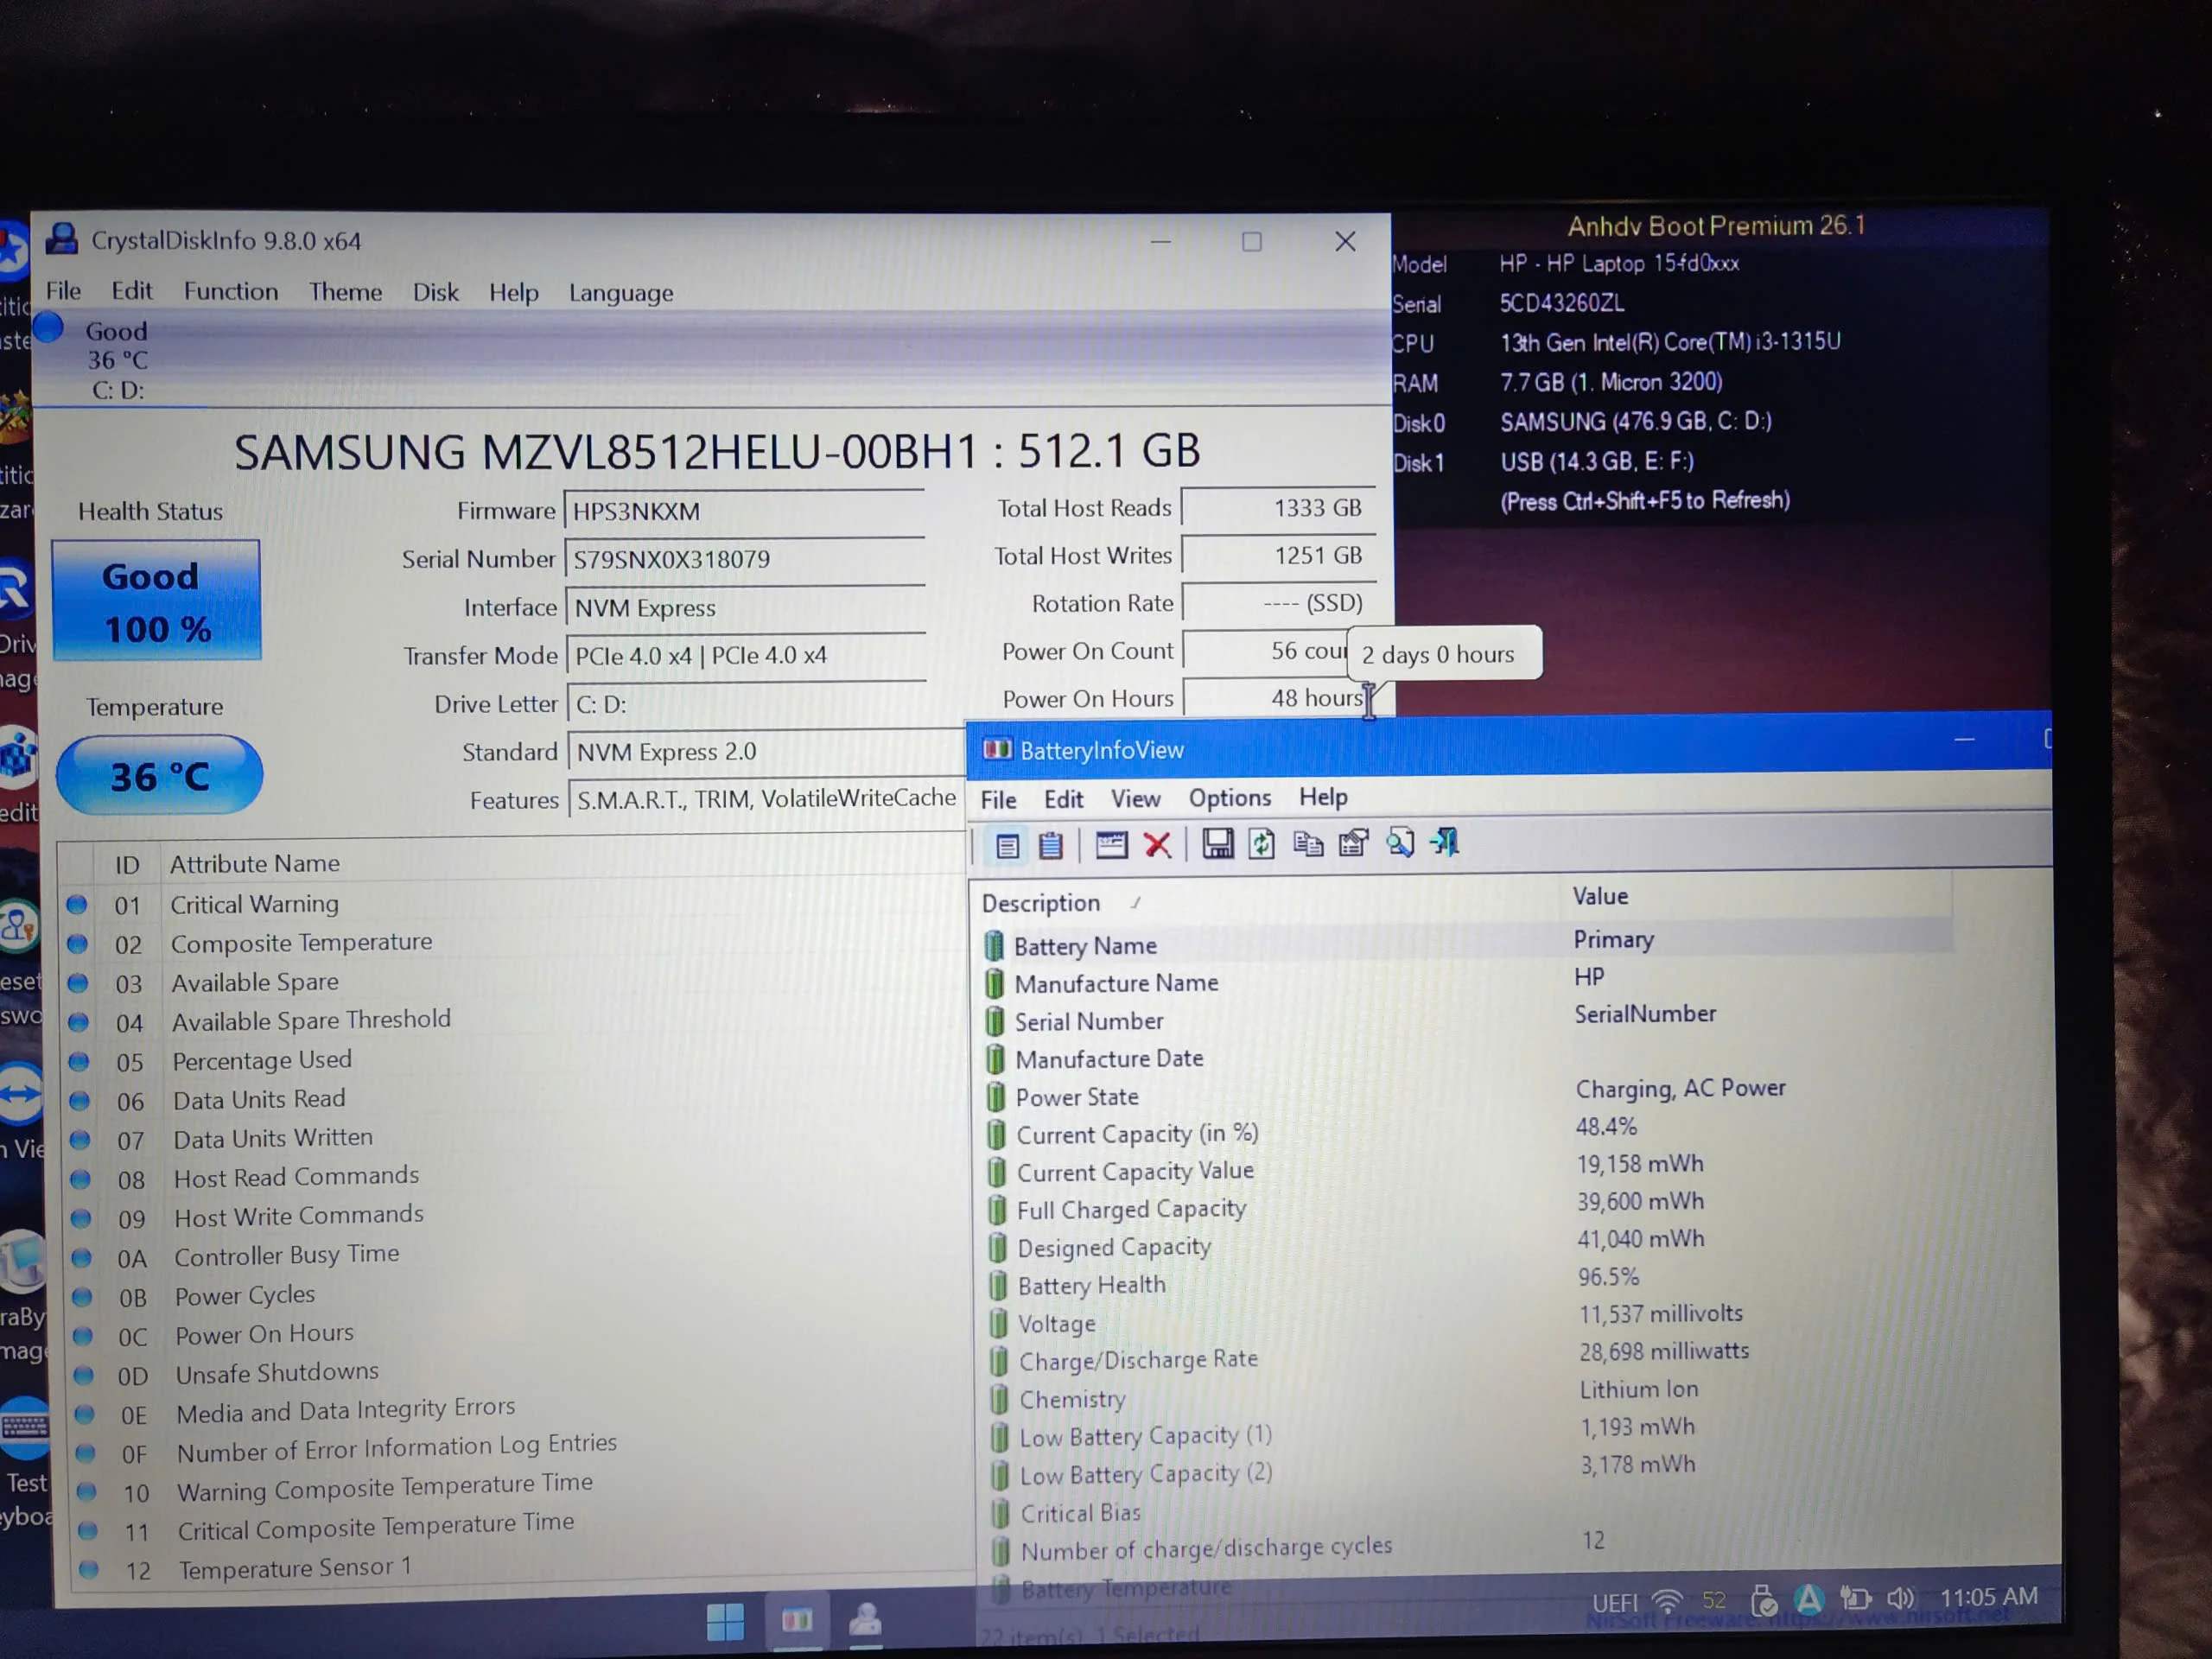Click the clipboard Battery Log icon in BatteryInfoView toolbar
This screenshot has width=2212, height=1659.
(1051, 846)
